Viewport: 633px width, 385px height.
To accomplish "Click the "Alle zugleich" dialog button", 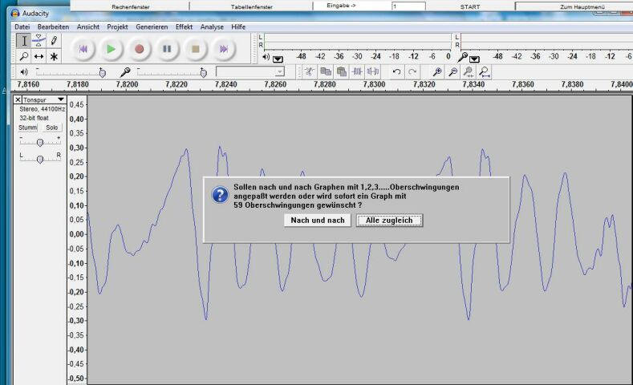I will pos(389,221).
